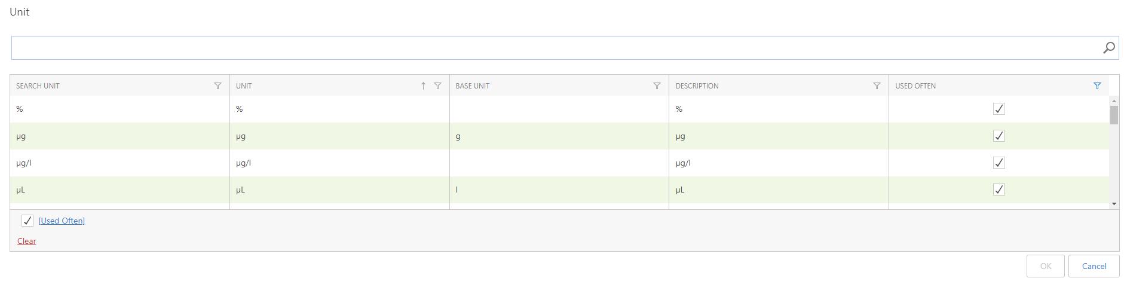1124x281 pixels.
Task: Toggle Used Often checkbox for µg/l row
Action: tap(999, 163)
